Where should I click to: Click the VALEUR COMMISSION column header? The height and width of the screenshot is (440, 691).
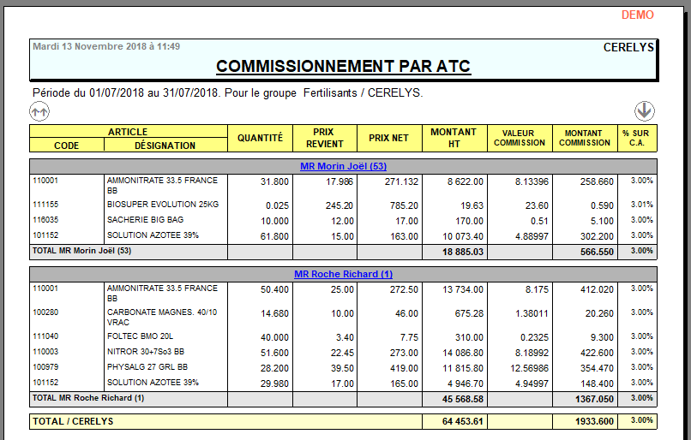click(520, 138)
